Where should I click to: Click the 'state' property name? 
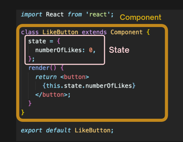[x=37, y=41]
